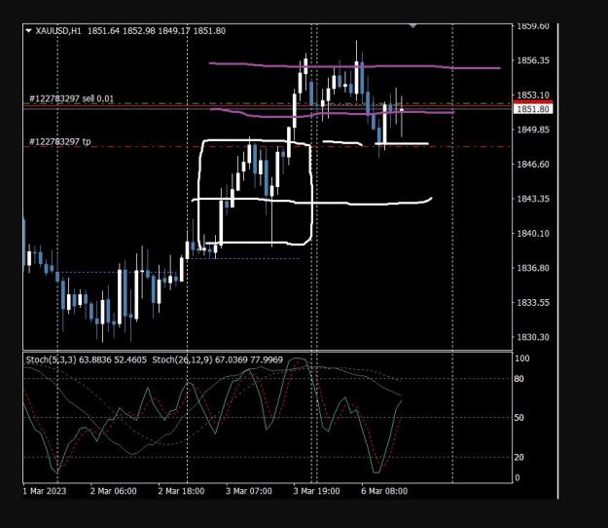Click the 1840.10 price scale value
The image size is (608, 528).
[x=533, y=234]
